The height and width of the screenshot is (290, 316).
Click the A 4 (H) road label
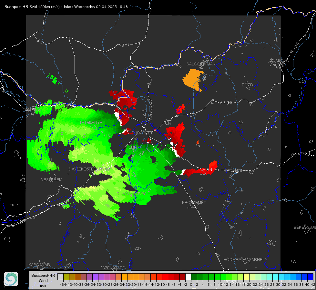[x=213, y=170]
